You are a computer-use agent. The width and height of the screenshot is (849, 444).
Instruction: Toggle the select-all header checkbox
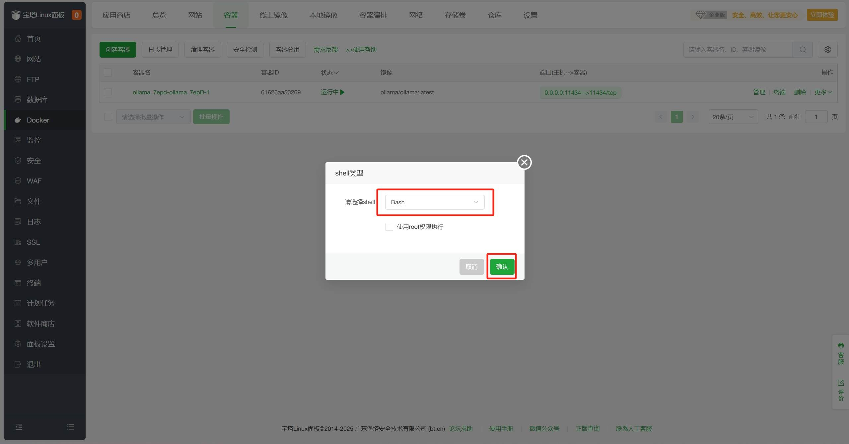tap(108, 72)
